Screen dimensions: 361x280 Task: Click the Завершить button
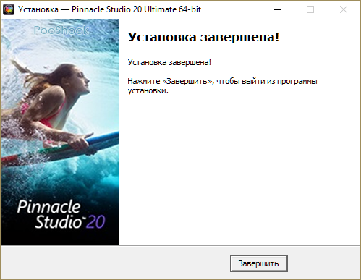pos(259,263)
